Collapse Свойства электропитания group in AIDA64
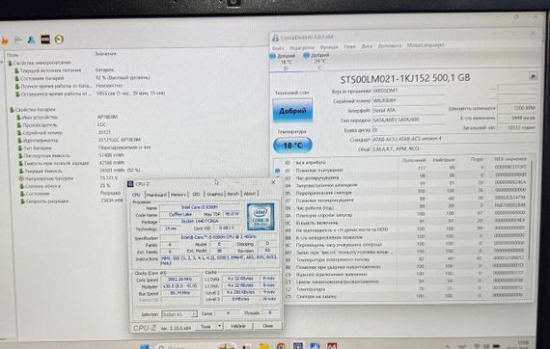The width and height of the screenshot is (550, 349). (39, 63)
